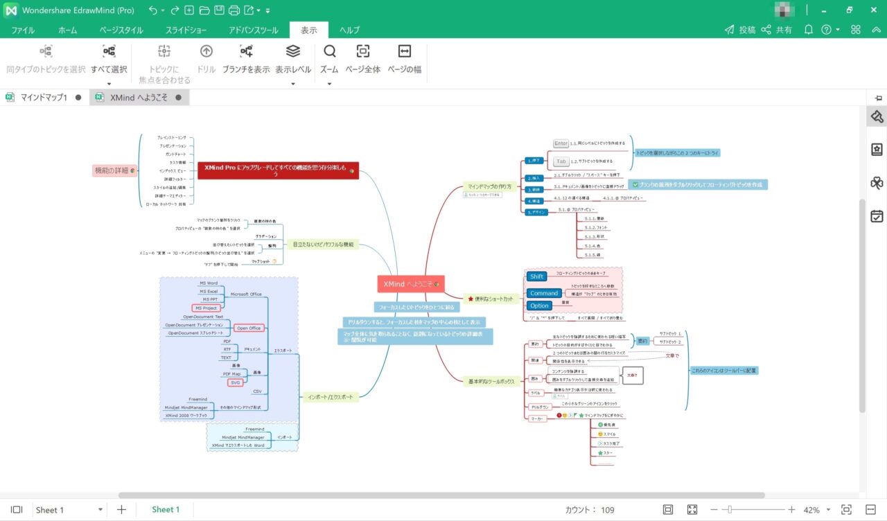Select the マインドマップの作り方 topic

[491, 186]
